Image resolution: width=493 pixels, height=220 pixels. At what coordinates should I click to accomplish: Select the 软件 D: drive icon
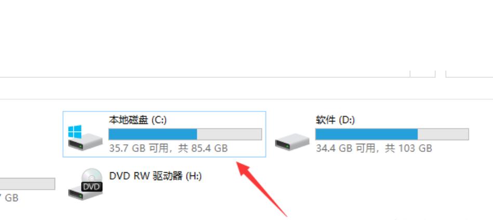292,142
